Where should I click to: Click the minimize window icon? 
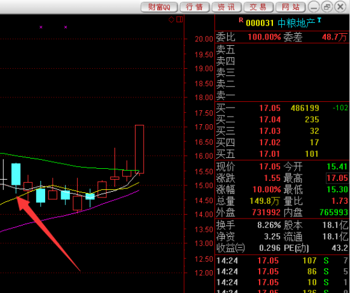(314, 7)
